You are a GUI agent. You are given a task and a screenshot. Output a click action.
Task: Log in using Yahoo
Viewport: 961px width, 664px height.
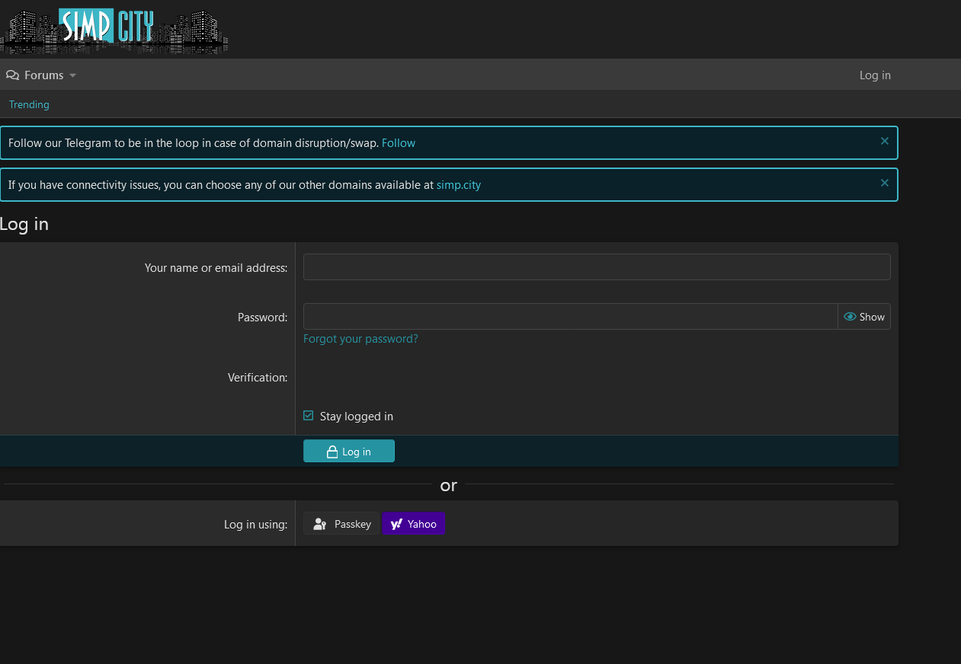(413, 524)
